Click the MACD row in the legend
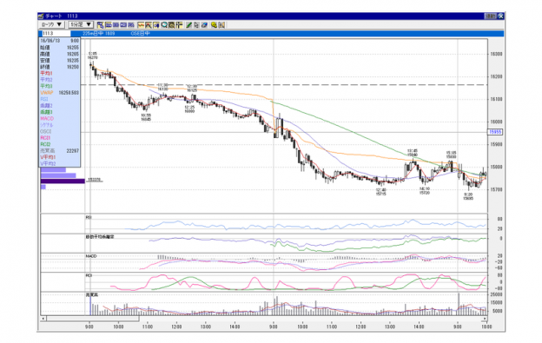The width and height of the screenshot is (542, 343). click(x=59, y=118)
